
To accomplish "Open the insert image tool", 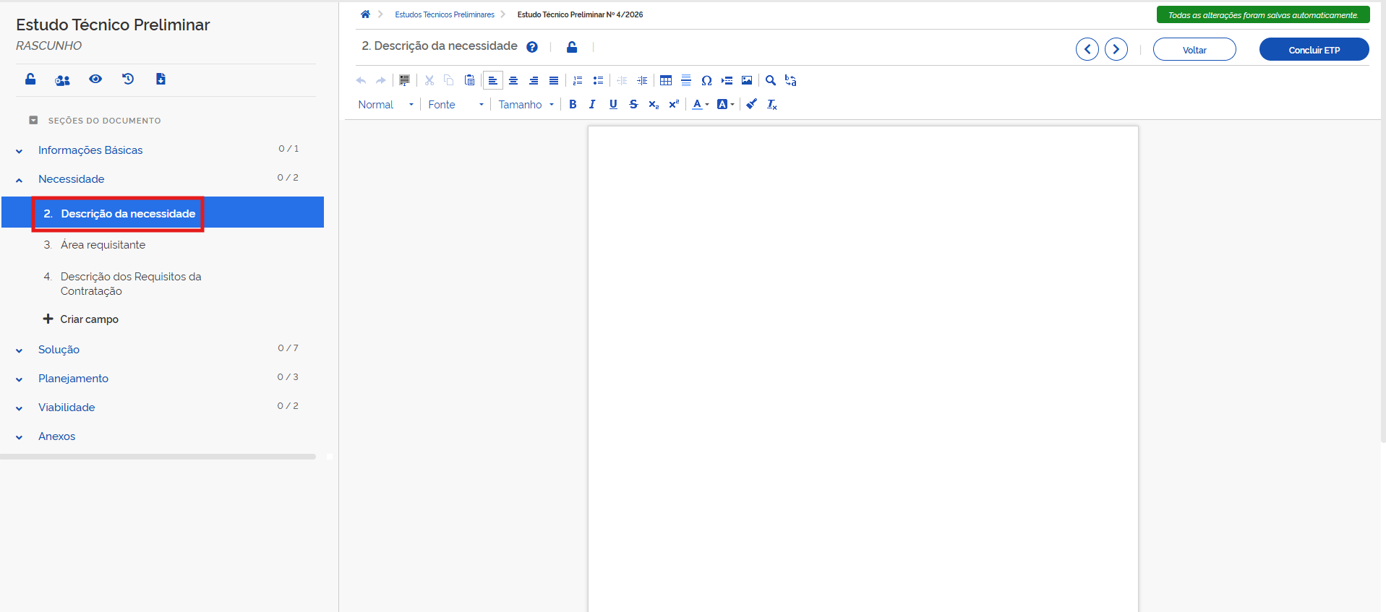I will click(x=747, y=80).
